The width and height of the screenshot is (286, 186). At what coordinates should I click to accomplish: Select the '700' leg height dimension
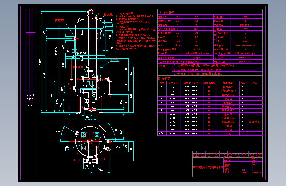click(61, 105)
